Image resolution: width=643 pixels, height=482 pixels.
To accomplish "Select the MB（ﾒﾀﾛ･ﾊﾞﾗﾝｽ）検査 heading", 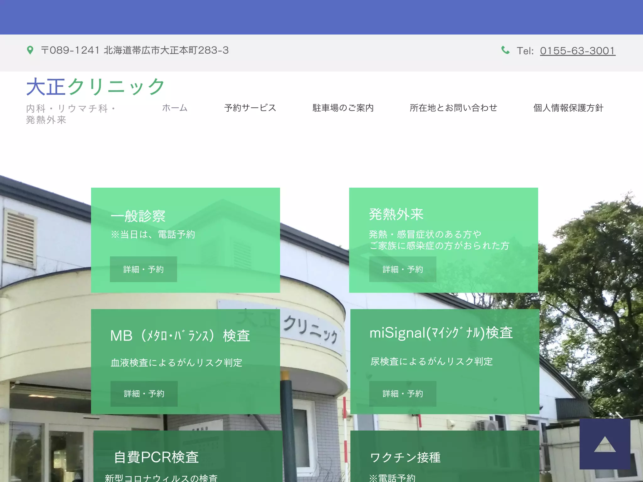I will pos(180,335).
